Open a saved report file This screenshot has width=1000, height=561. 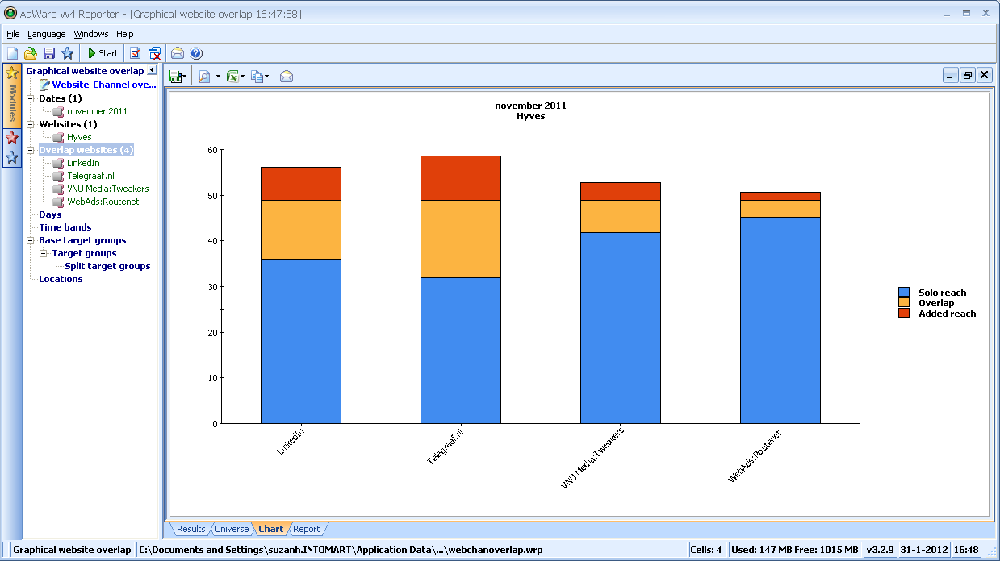31,53
